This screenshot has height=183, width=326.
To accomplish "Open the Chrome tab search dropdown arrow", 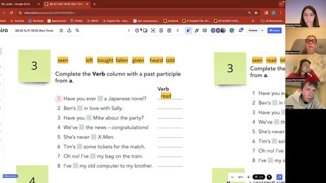I will tap(281, 4).
